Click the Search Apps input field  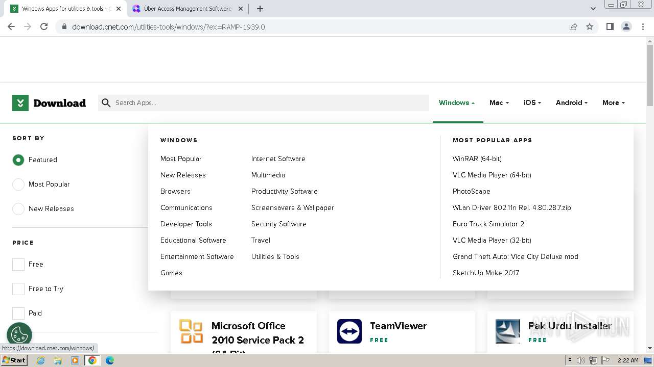264,103
